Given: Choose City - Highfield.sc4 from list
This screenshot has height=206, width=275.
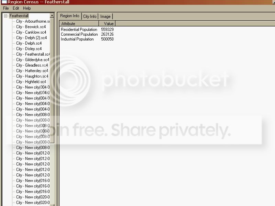Looking at the screenshot, I should tap(31, 82).
